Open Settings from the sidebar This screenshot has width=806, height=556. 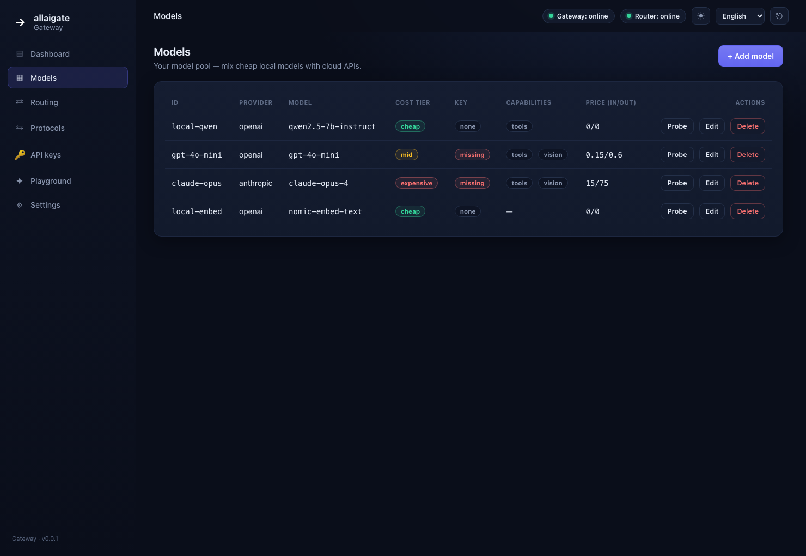click(x=68, y=205)
